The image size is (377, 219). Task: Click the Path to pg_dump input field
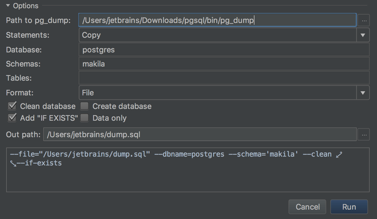pyautogui.click(x=217, y=20)
